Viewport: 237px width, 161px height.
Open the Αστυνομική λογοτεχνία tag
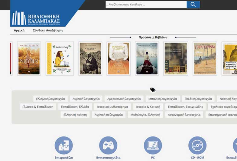point(184,115)
